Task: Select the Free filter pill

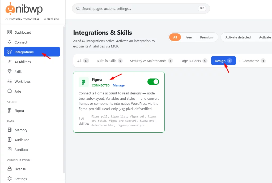Action: coord(188,37)
